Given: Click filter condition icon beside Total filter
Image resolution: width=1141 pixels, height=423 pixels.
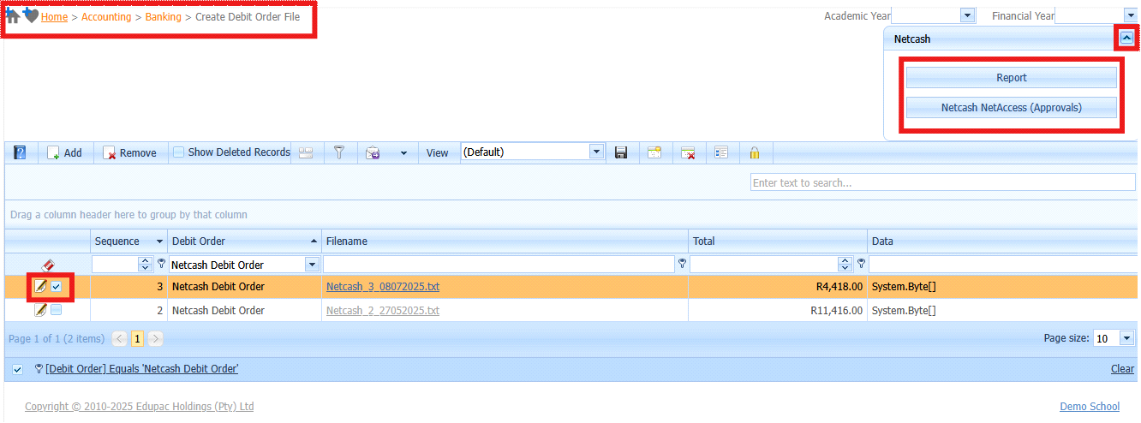Looking at the screenshot, I should [x=861, y=264].
